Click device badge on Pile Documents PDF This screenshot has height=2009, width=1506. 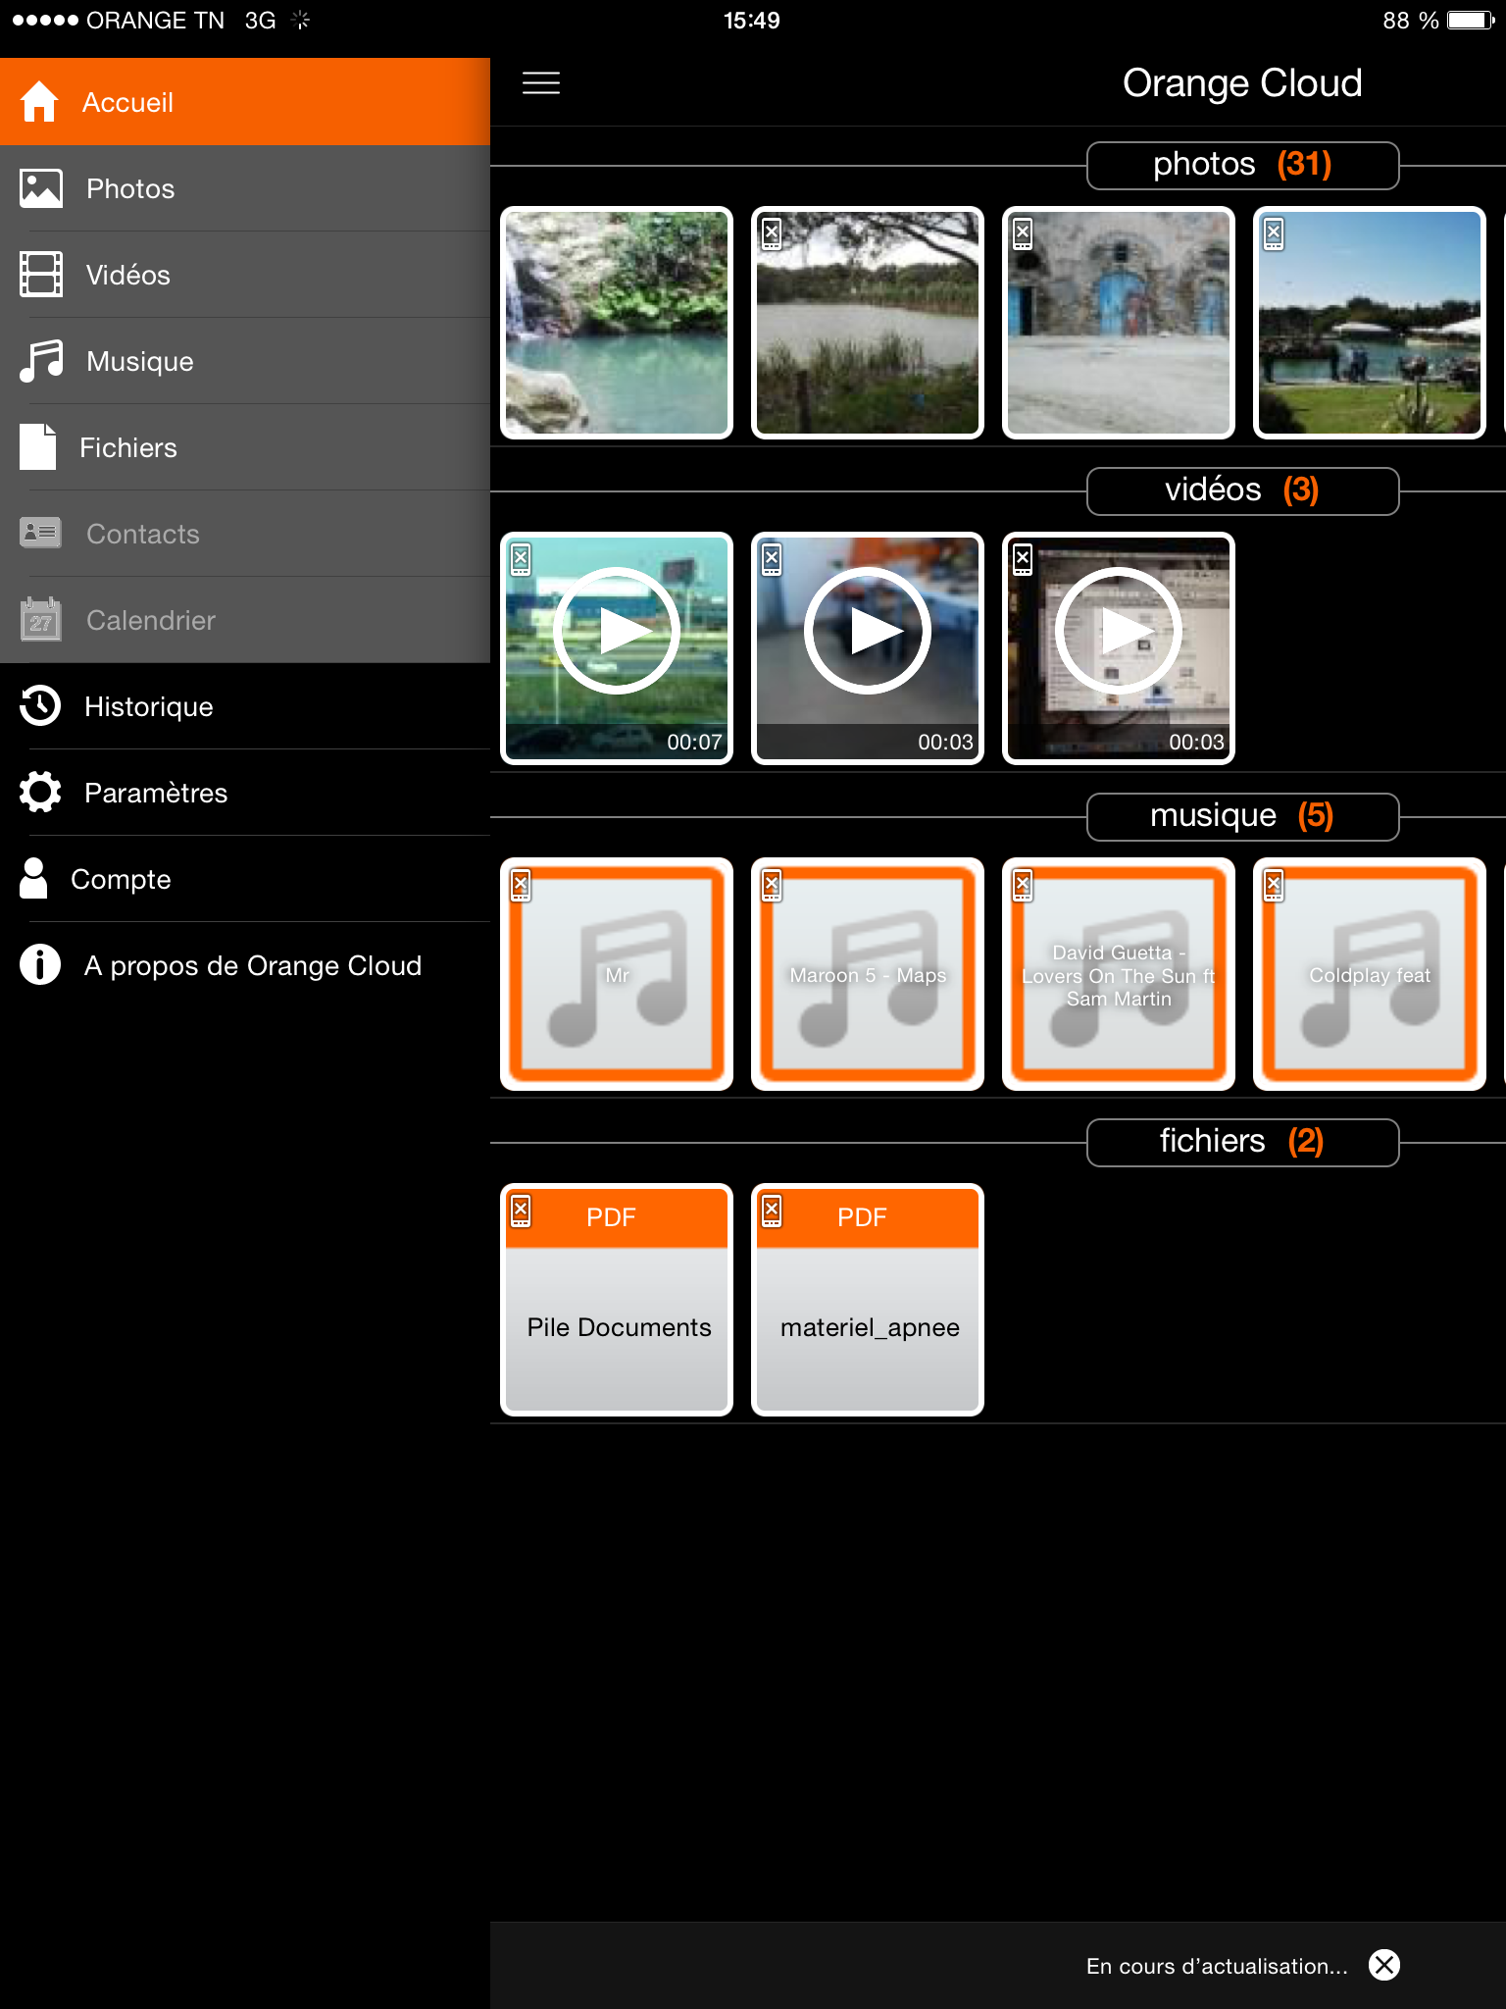tap(521, 1211)
